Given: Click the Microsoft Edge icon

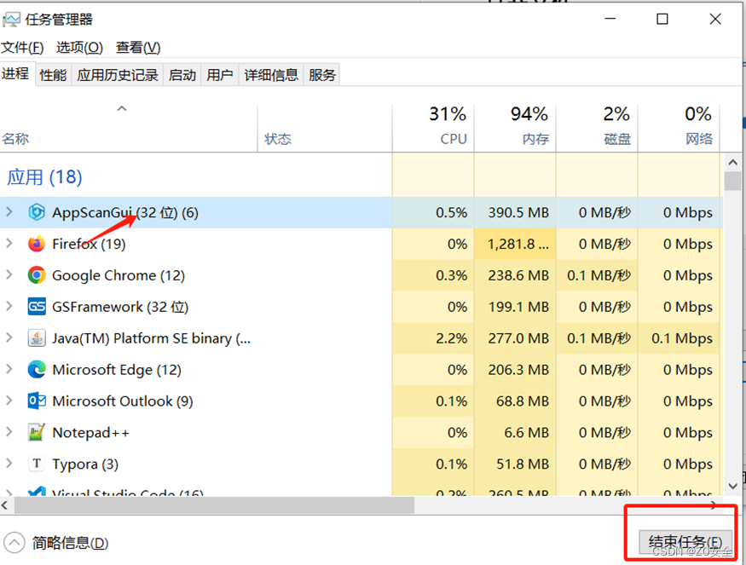Looking at the screenshot, I should click(x=37, y=369).
